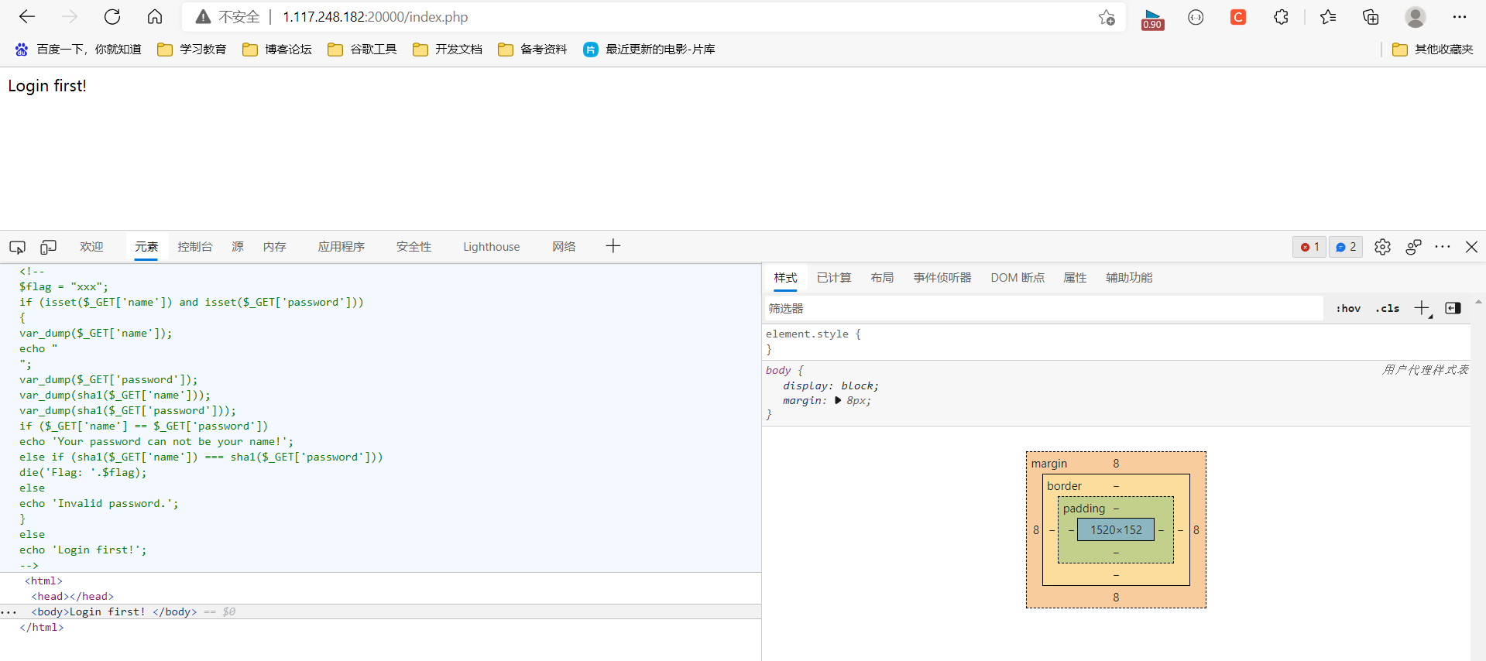Screen dimensions: 1486x661
Task: Open the 其他收藏夹 folder
Action: tap(1433, 50)
